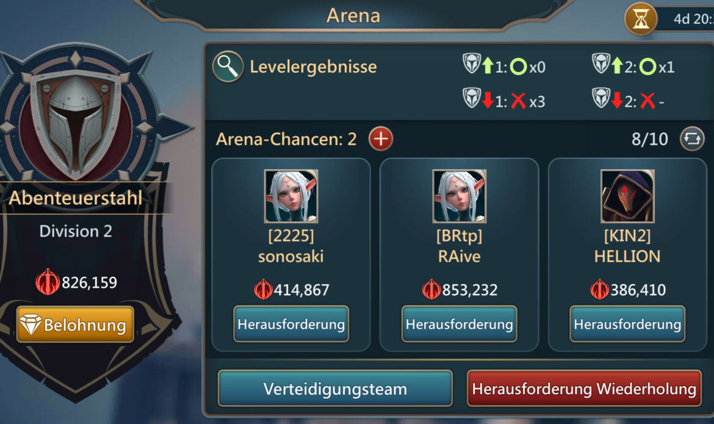The image size is (714, 424).
Task: Select the promotion tier 1 helmet icon
Action: [471, 64]
